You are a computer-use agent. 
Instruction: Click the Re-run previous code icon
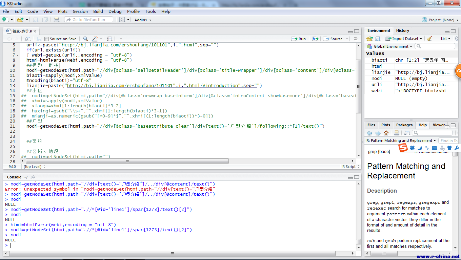coord(315,39)
